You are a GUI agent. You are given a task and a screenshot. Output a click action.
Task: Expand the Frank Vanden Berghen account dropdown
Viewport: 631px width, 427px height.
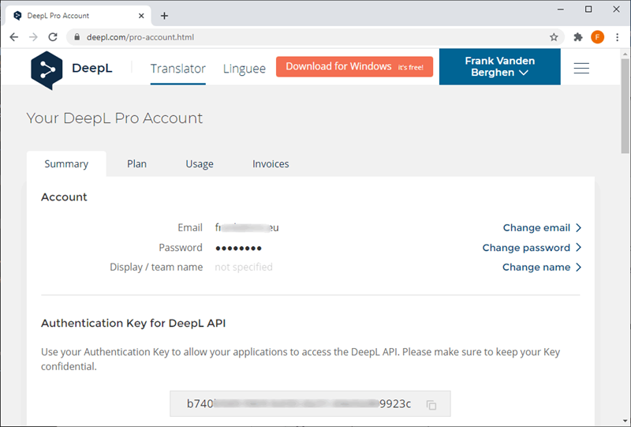(499, 67)
